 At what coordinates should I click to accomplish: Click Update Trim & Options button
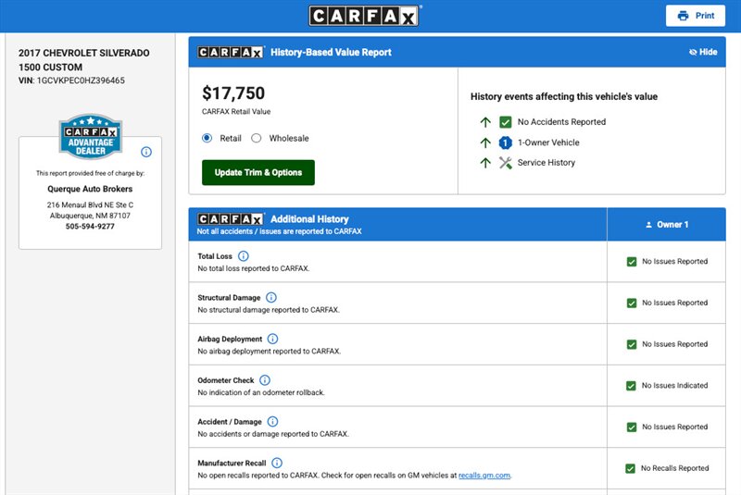(x=258, y=173)
